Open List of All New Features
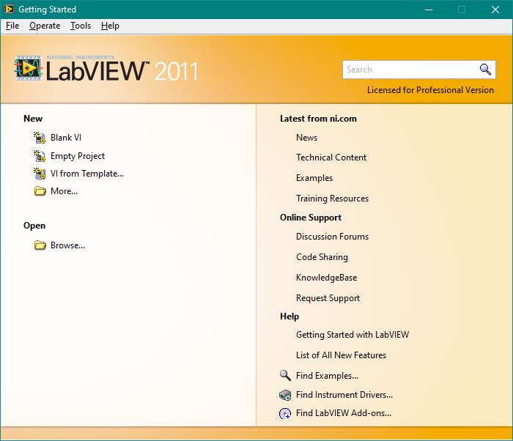Image resolution: width=513 pixels, height=441 pixels. pos(341,355)
